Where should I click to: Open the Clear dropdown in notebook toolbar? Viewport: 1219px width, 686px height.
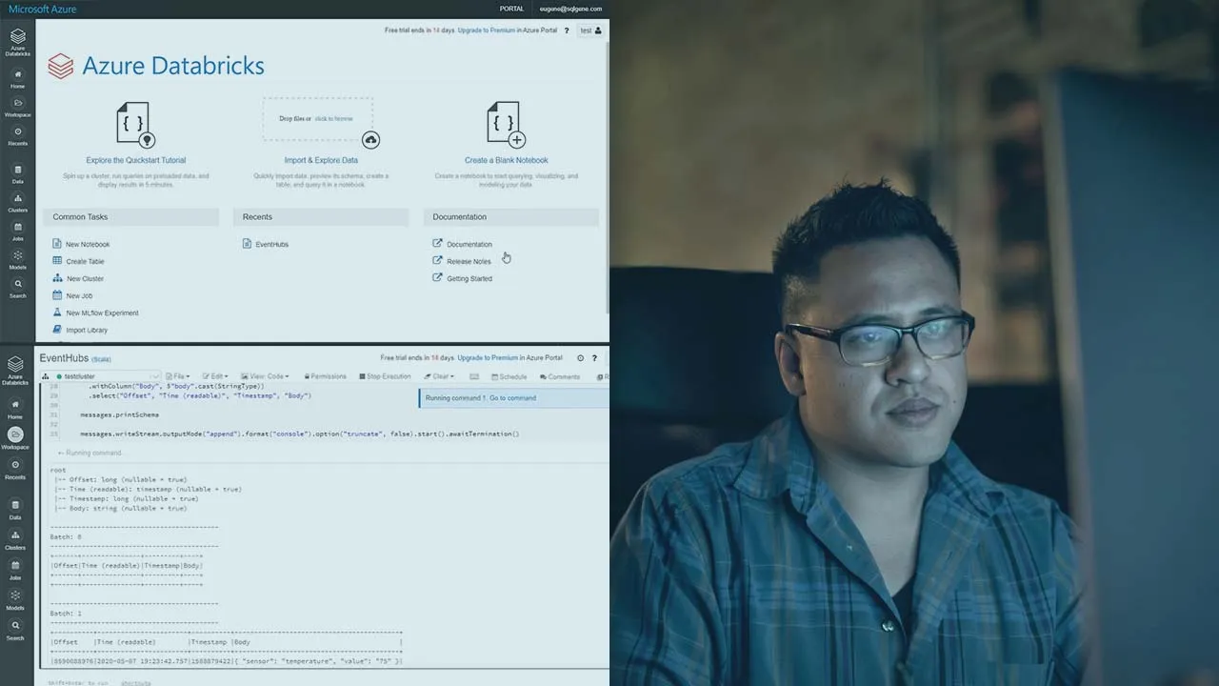(441, 376)
